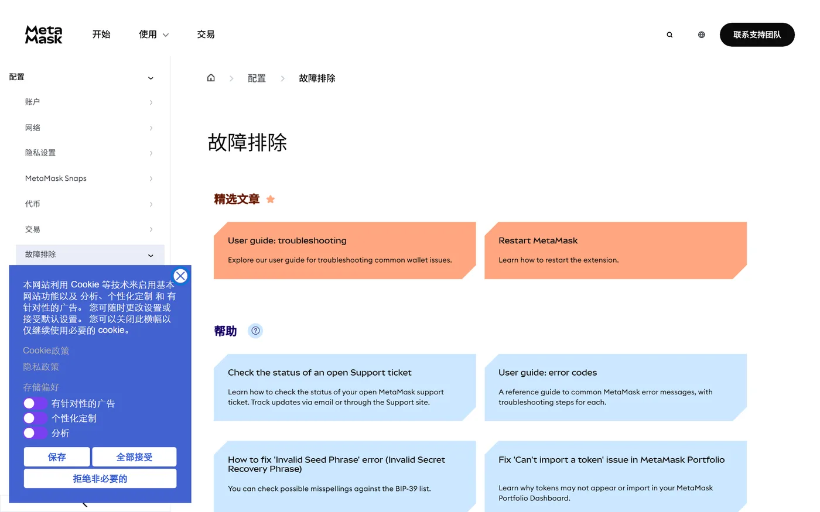
Task: Open the globe language selector
Action: click(x=701, y=35)
